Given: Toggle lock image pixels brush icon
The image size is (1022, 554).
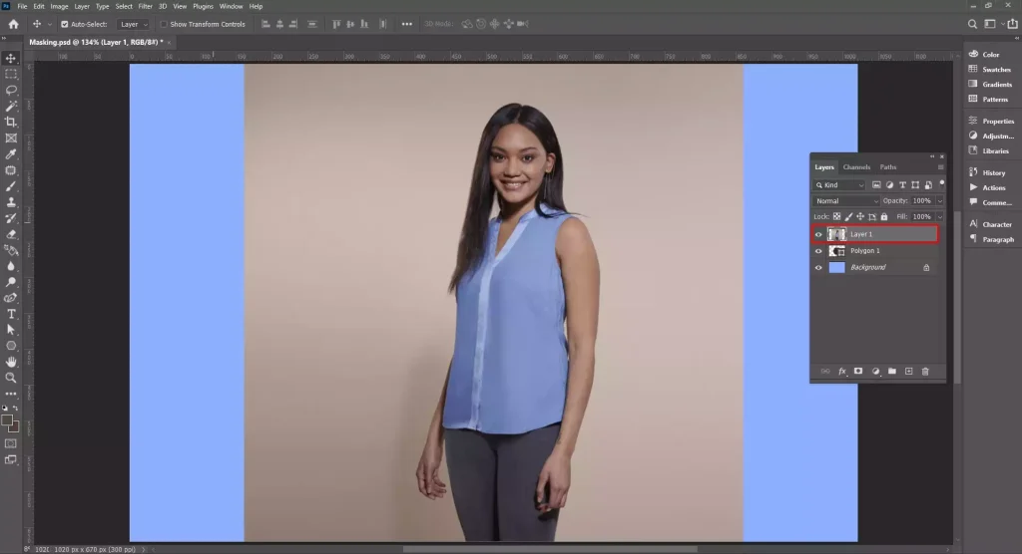Looking at the screenshot, I should tap(848, 217).
